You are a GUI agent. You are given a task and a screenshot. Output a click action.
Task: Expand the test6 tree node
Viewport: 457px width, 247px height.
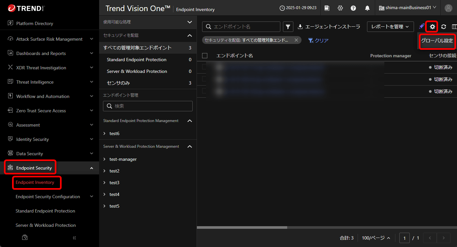coord(104,133)
